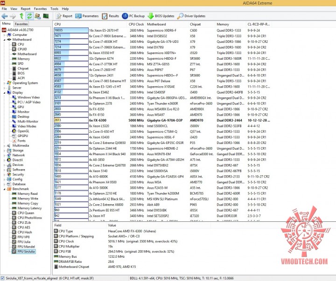Image resolution: width=336 pixels, height=281 pixels.
Task: Click the Back arrow toolbar icon
Action: (5, 16)
